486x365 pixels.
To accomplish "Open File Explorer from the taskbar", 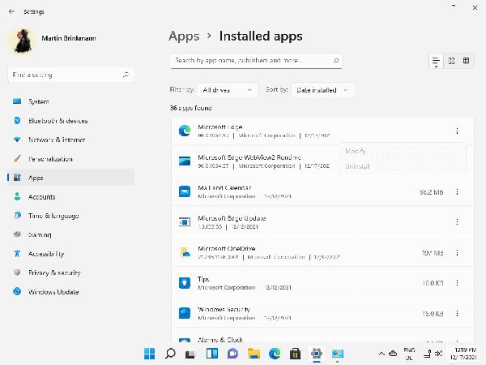I will 254,354.
